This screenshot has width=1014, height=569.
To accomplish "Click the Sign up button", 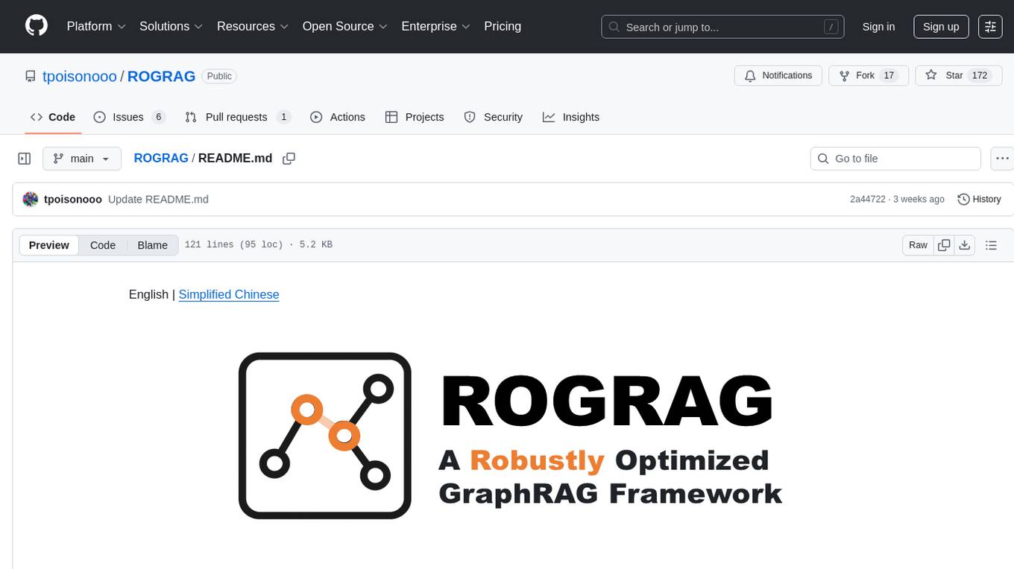I will click(941, 27).
